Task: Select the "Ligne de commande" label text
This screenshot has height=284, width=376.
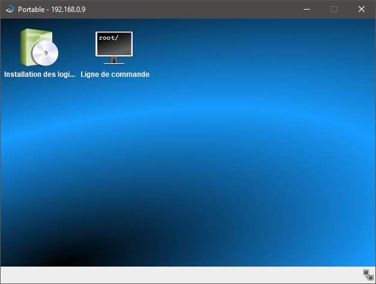Action: pos(115,74)
